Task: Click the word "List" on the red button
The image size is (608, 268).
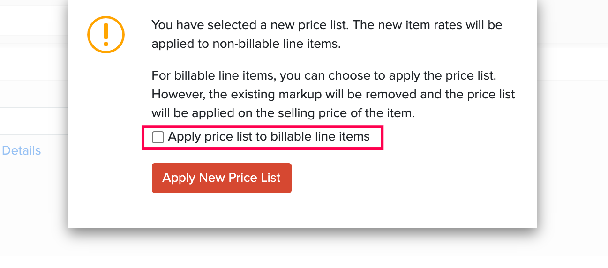Action: (271, 178)
